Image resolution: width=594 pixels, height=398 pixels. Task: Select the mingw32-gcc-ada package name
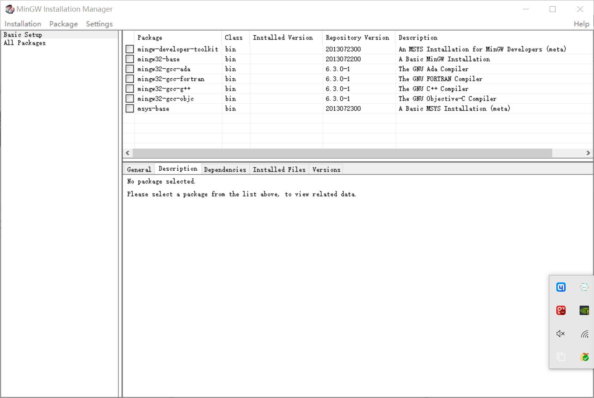pyautogui.click(x=164, y=69)
